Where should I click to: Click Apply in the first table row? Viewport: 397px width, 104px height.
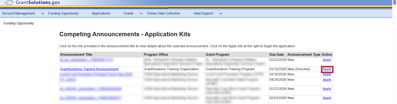(x=327, y=60)
